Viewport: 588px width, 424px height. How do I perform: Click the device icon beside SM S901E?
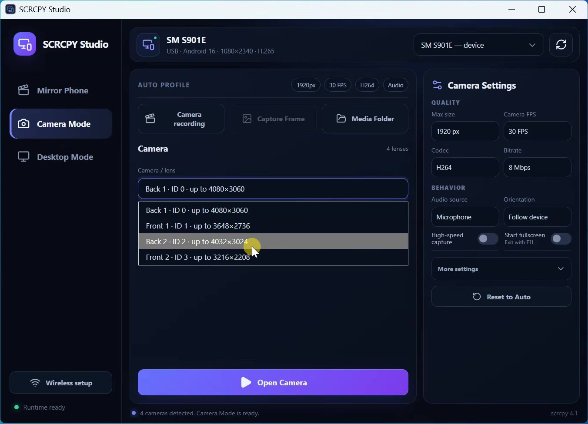click(149, 45)
